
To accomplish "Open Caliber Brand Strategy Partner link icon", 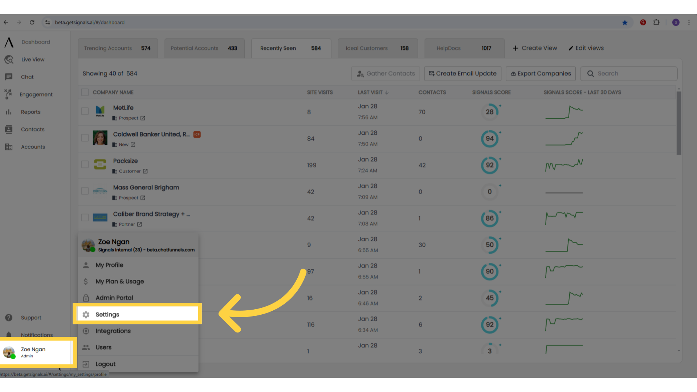I will pyautogui.click(x=139, y=224).
